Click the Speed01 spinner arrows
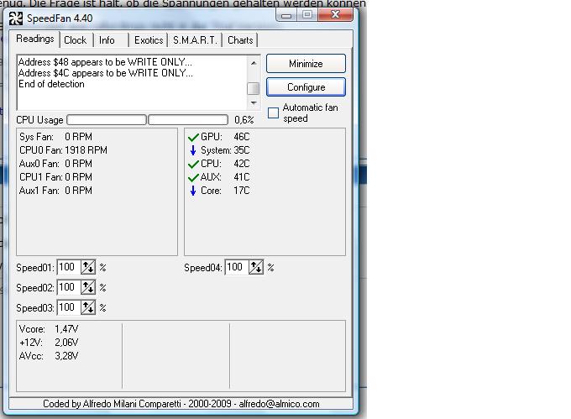 click(88, 268)
